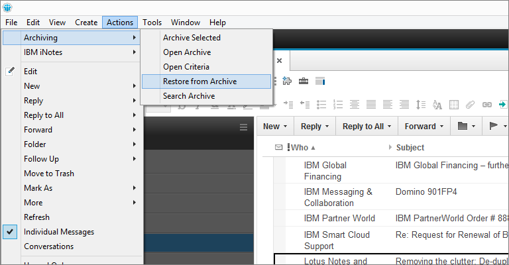This screenshot has height=265, width=509.
Task: Open the Reply to All dropdown arrow
Action: [389, 126]
